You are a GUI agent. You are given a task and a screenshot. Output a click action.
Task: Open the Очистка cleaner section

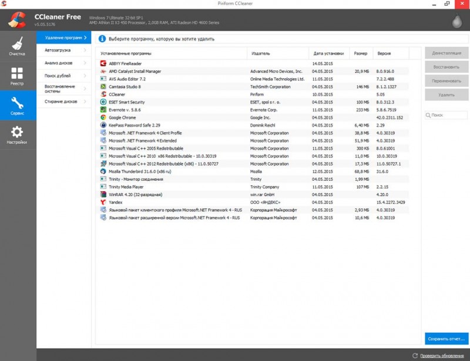18,46
